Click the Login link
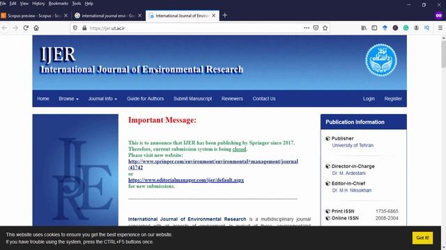Image resolution: width=446 pixels, height=250 pixels. [x=369, y=99]
